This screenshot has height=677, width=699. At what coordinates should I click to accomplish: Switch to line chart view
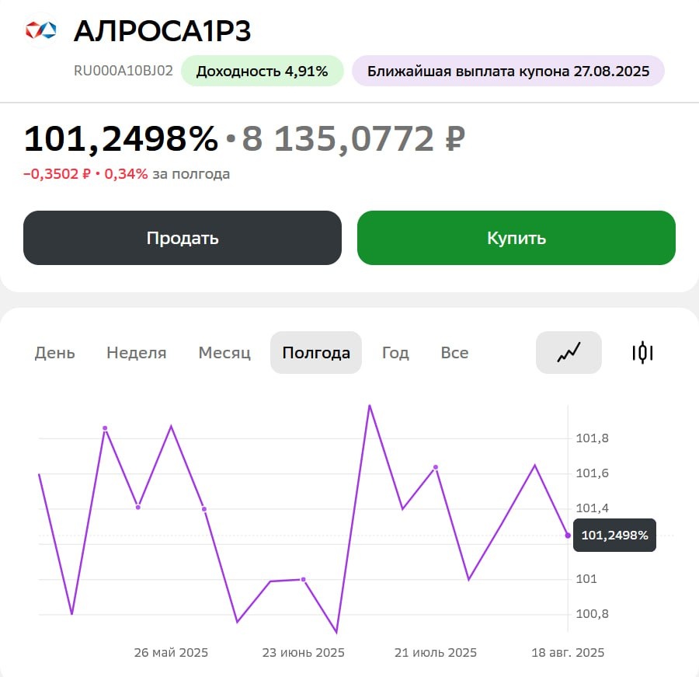coord(569,353)
